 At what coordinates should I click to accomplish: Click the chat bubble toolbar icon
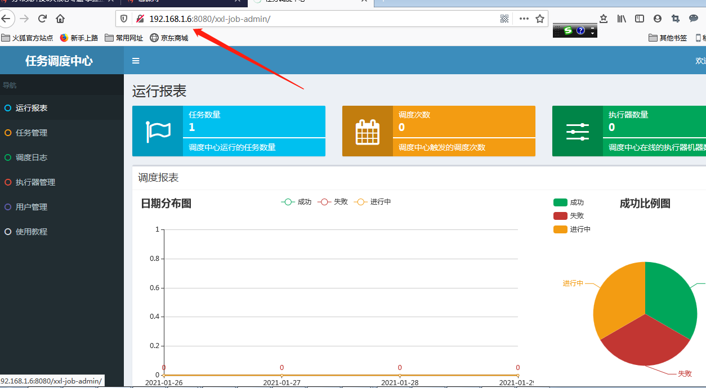pos(694,19)
